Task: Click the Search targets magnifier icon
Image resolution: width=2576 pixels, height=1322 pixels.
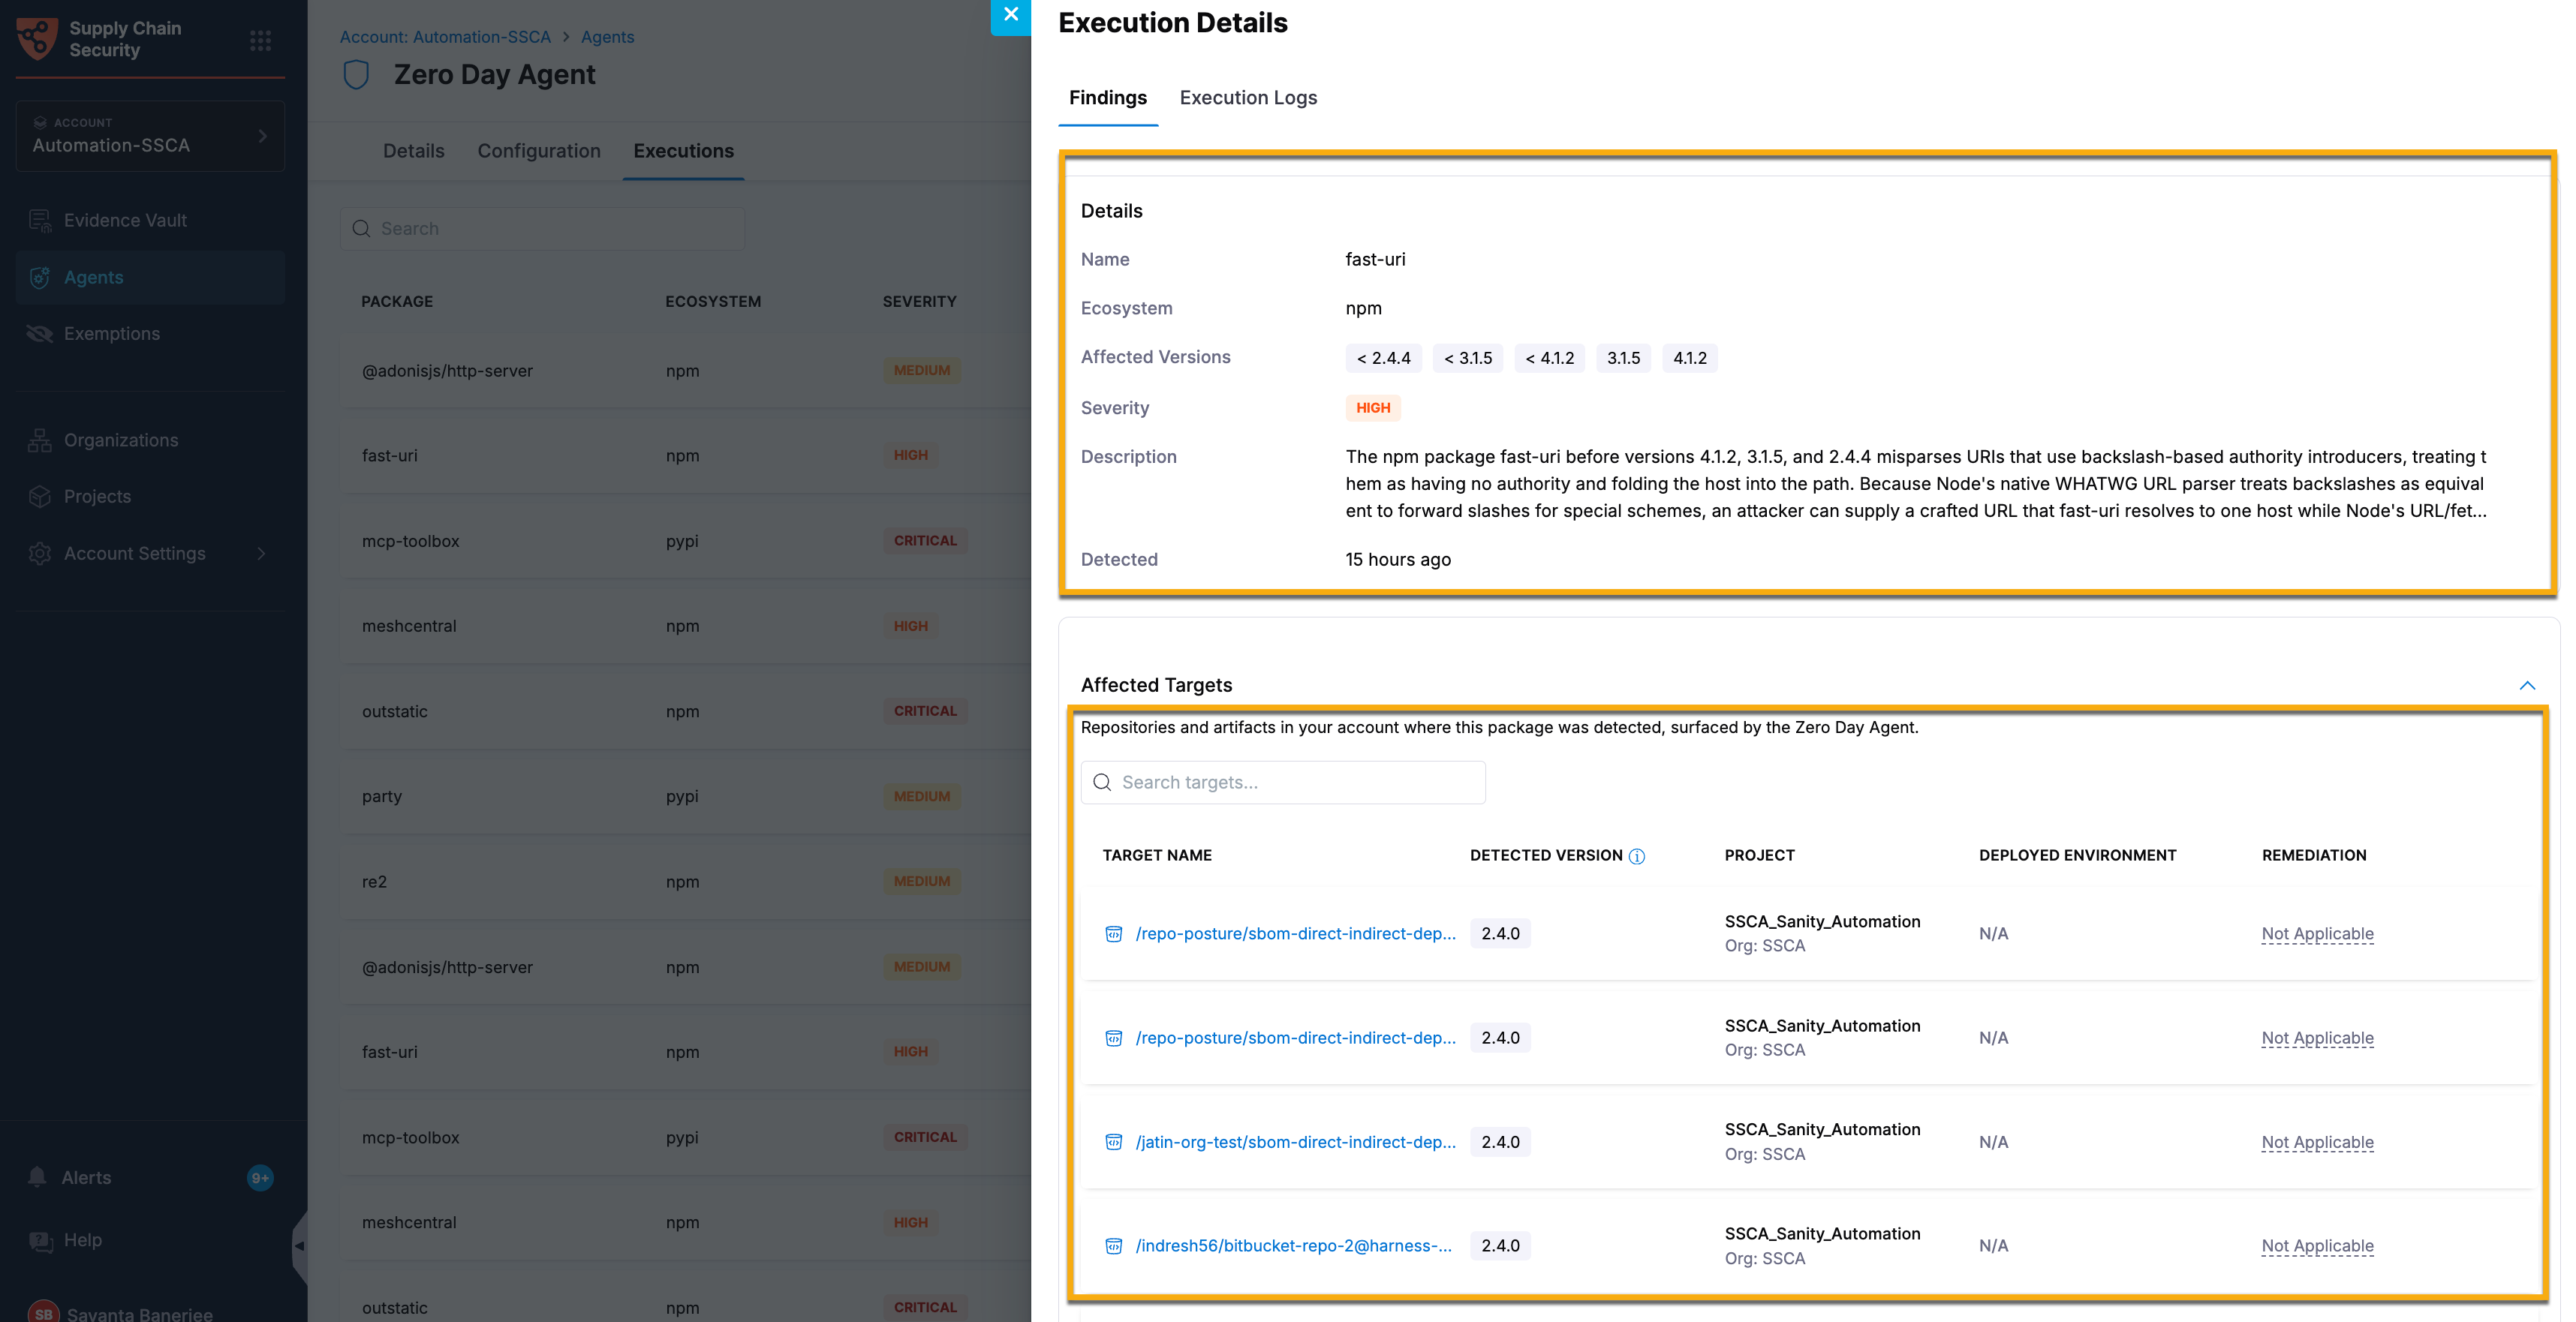Action: (1102, 783)
